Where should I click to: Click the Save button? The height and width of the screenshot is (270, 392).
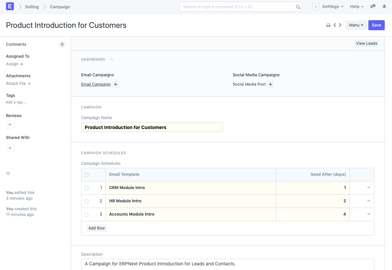(x=376, y=25)
